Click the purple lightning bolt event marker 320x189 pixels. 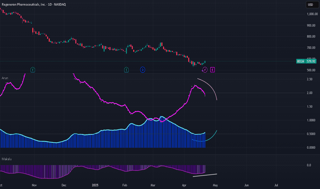pos(205,70)
